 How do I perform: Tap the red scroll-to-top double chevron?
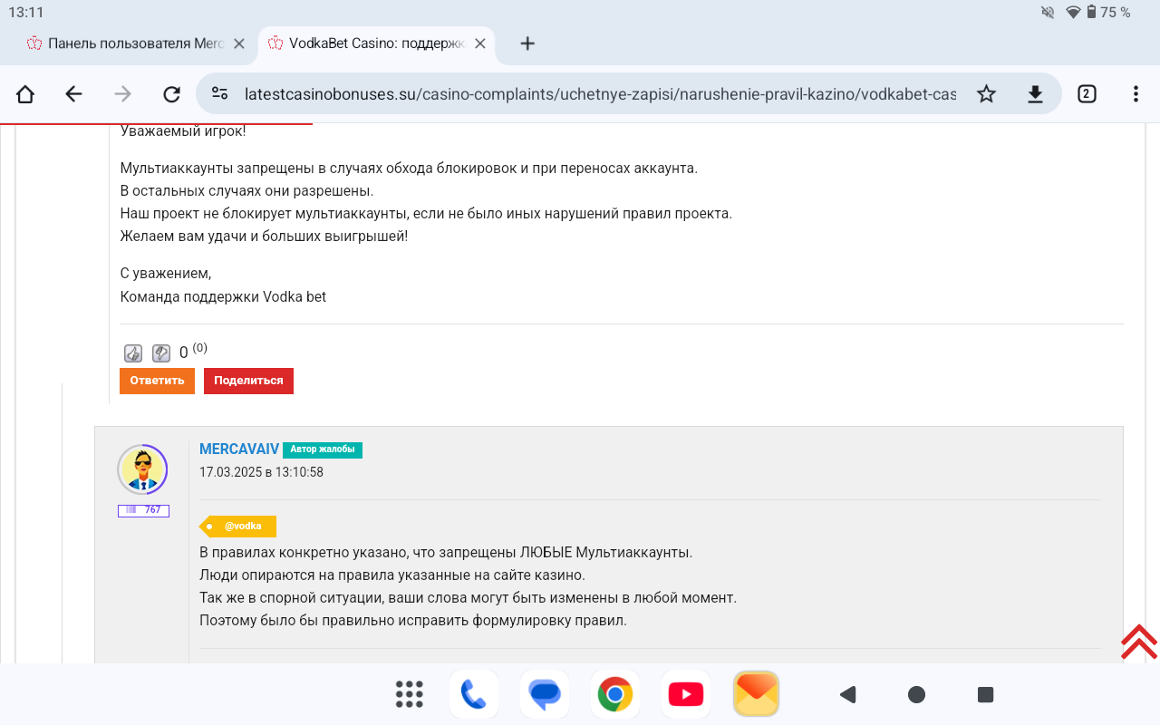coord(1138,642)
